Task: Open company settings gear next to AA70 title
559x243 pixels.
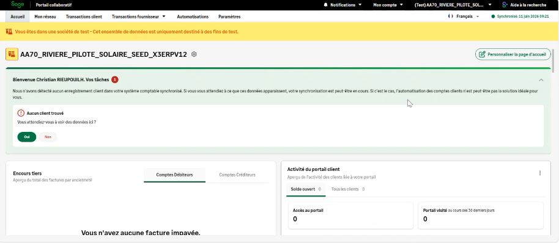Action: (194, 54)
